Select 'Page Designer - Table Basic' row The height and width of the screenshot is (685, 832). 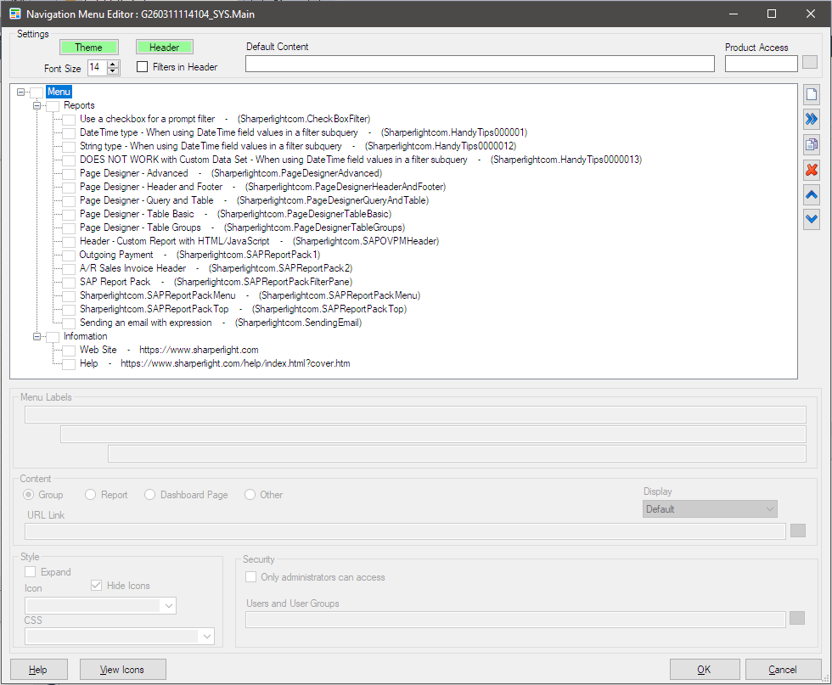(x=236, y=214)
